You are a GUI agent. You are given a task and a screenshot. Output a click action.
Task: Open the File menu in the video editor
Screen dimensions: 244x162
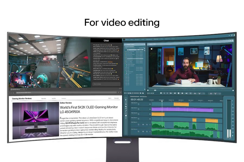click(x=127, y=39)
